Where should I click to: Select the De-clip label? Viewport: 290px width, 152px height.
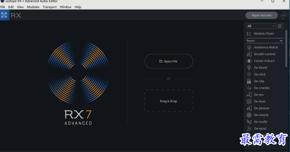coord(259,81)
